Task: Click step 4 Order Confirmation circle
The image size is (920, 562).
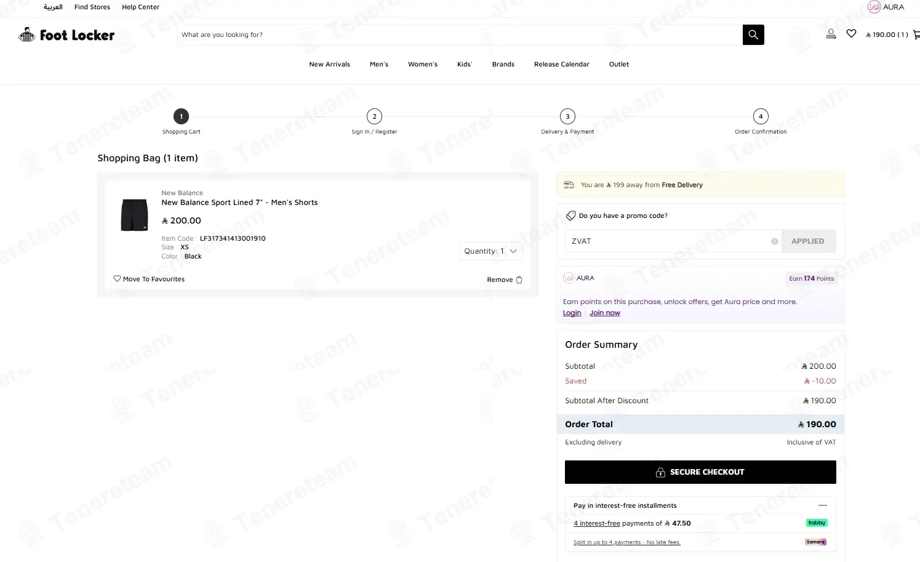Action: click(761, 116)
